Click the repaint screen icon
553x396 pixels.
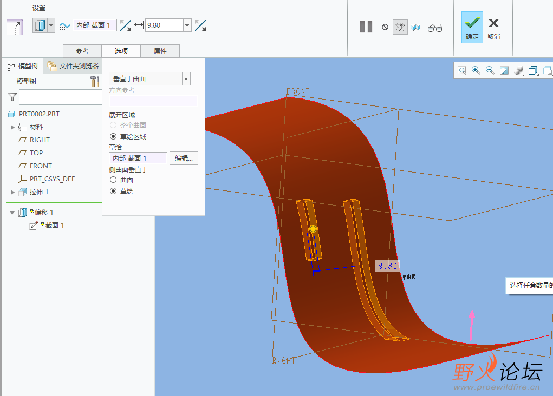pyautogui.click(x=504, y=70)
